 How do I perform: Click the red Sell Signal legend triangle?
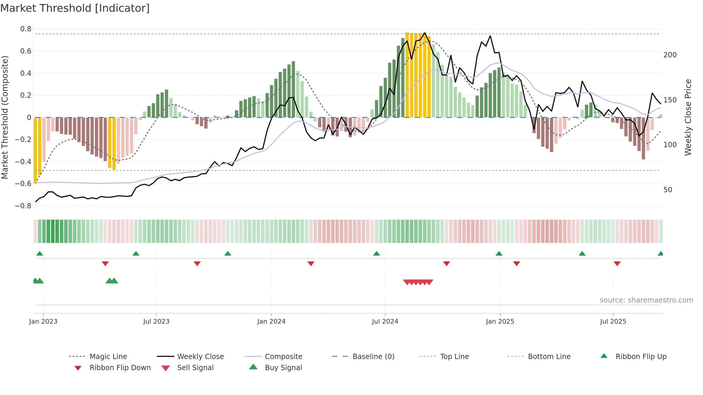coord(165,368)
